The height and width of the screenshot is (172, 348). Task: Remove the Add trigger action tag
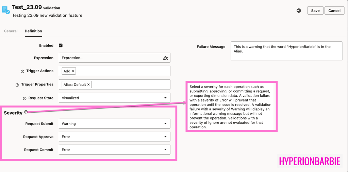point(73,71)
